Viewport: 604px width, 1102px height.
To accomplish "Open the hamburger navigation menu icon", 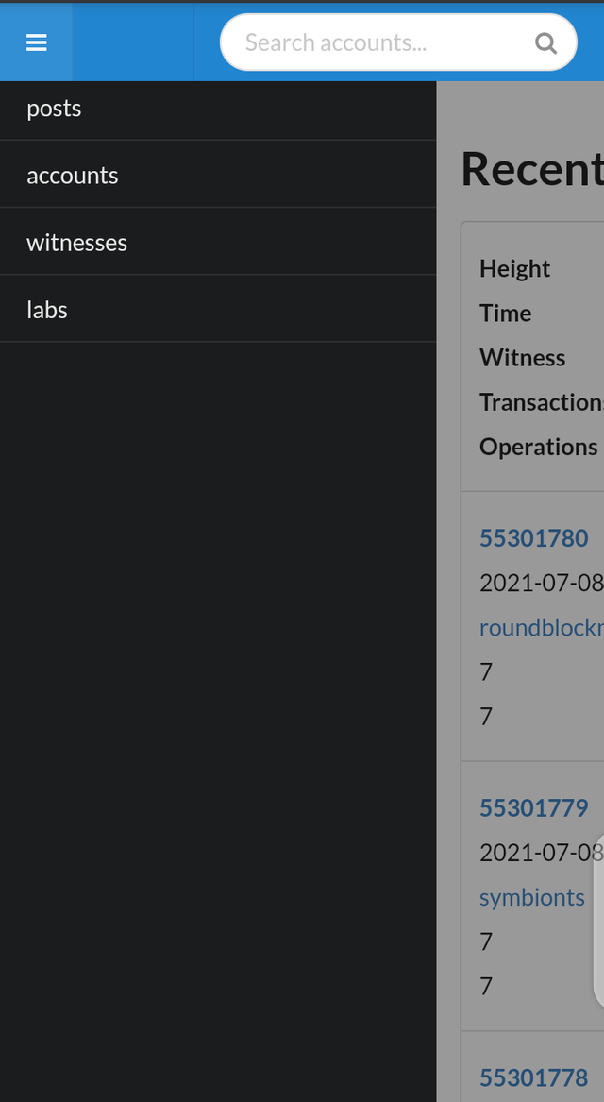I will point(36,42).
